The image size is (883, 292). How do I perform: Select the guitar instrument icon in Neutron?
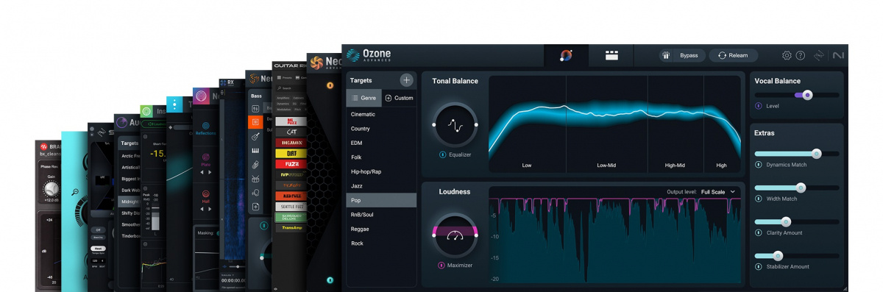tap(255, 136)
